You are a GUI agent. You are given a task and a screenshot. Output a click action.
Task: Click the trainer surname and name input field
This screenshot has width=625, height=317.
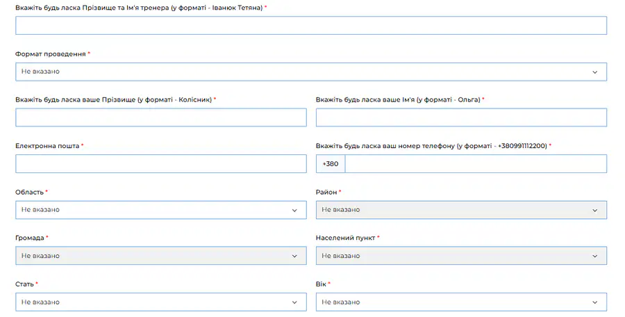(x=311, y=26)
